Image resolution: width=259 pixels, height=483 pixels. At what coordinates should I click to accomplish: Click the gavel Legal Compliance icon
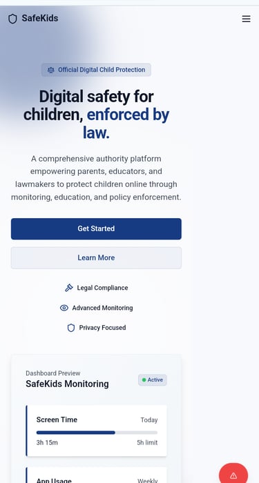pyautogui.click(x=69, y=288)
